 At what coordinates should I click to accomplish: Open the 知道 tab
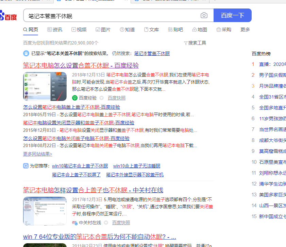(127, 30)
